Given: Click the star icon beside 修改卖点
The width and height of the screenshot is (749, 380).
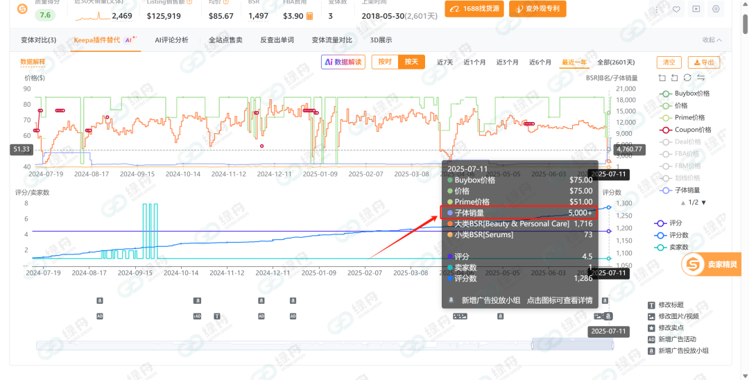Looking at the screenshot, I should (651, 328).
